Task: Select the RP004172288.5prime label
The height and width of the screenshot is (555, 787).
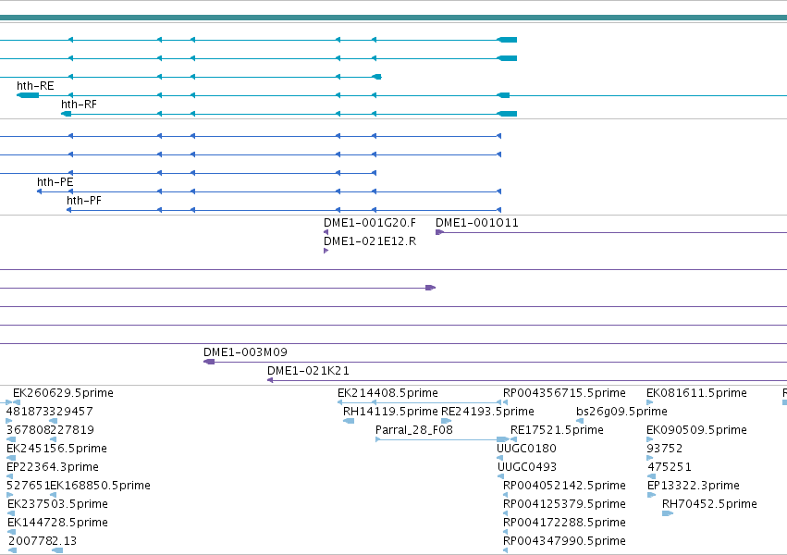Action: [565, 523]
